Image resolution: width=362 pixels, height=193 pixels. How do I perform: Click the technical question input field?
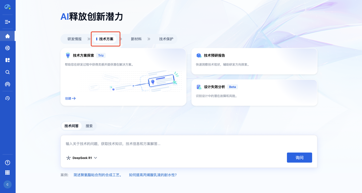pos(188,143)
